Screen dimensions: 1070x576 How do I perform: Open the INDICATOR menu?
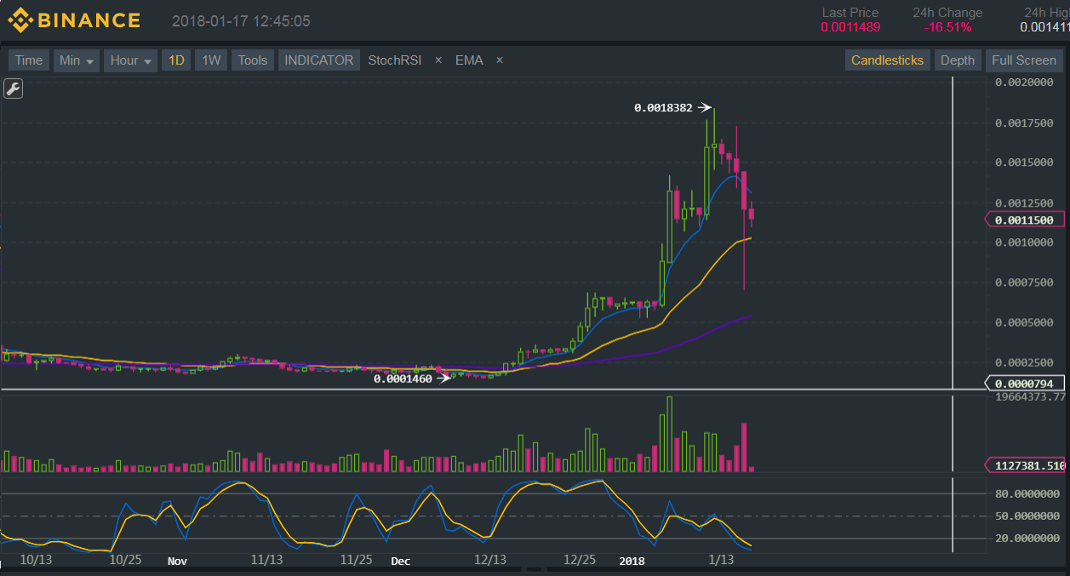[318, 60]
